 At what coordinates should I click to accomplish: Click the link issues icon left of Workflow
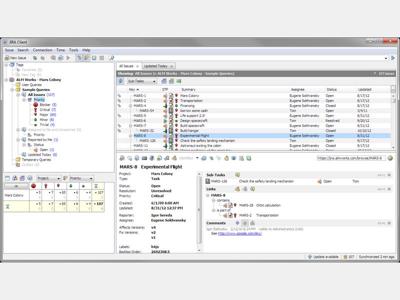174,158
